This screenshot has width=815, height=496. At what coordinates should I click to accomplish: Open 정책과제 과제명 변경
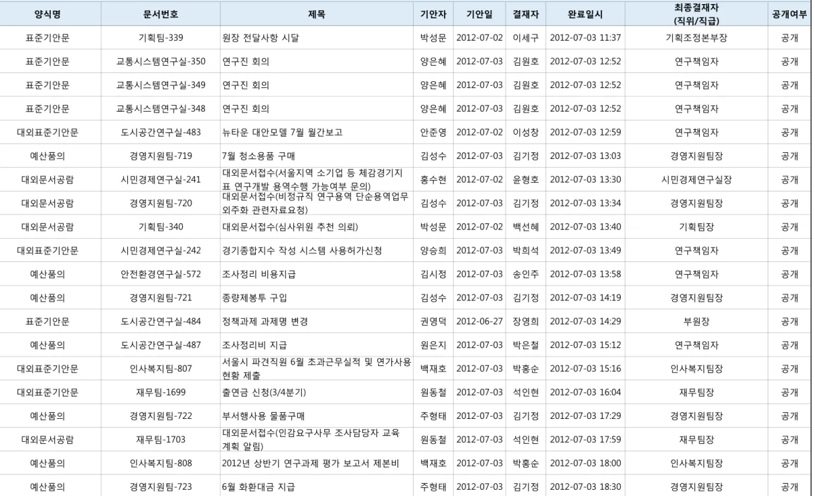[265, 322]
